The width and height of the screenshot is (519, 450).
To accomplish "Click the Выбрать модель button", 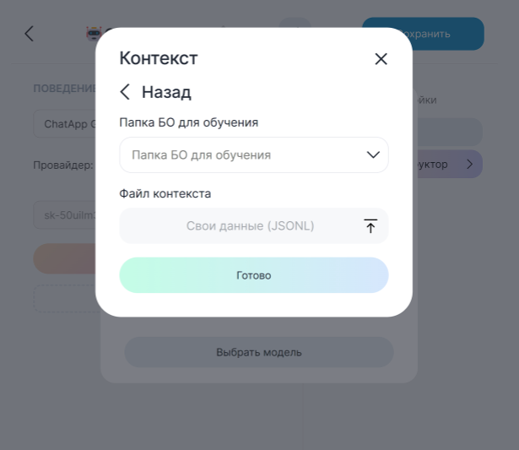I will [258, 352].
